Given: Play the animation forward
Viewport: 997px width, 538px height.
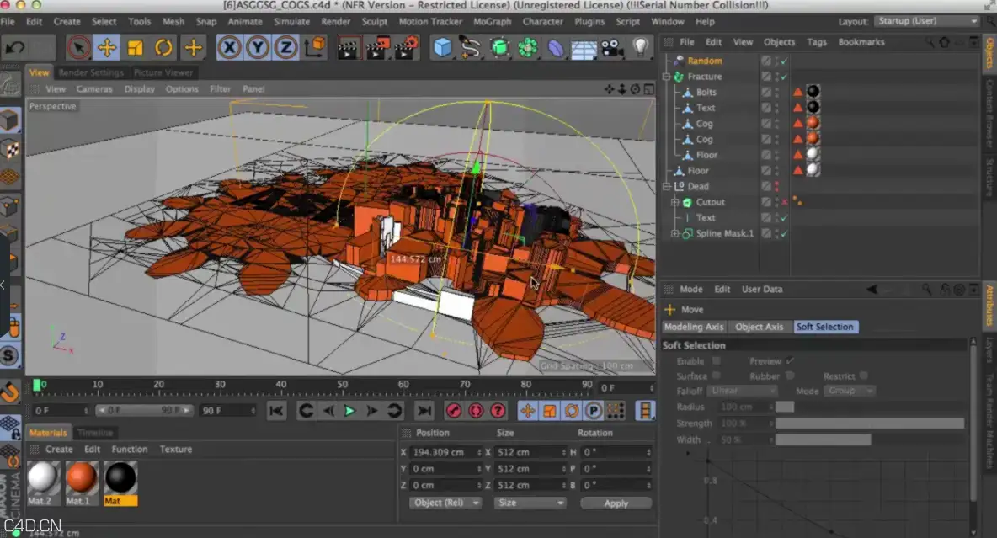Looking at the screenshot, I should (x=349, y=411).
